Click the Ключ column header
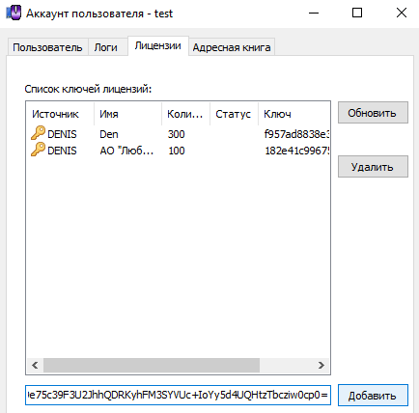 click(x=294, y=114)
